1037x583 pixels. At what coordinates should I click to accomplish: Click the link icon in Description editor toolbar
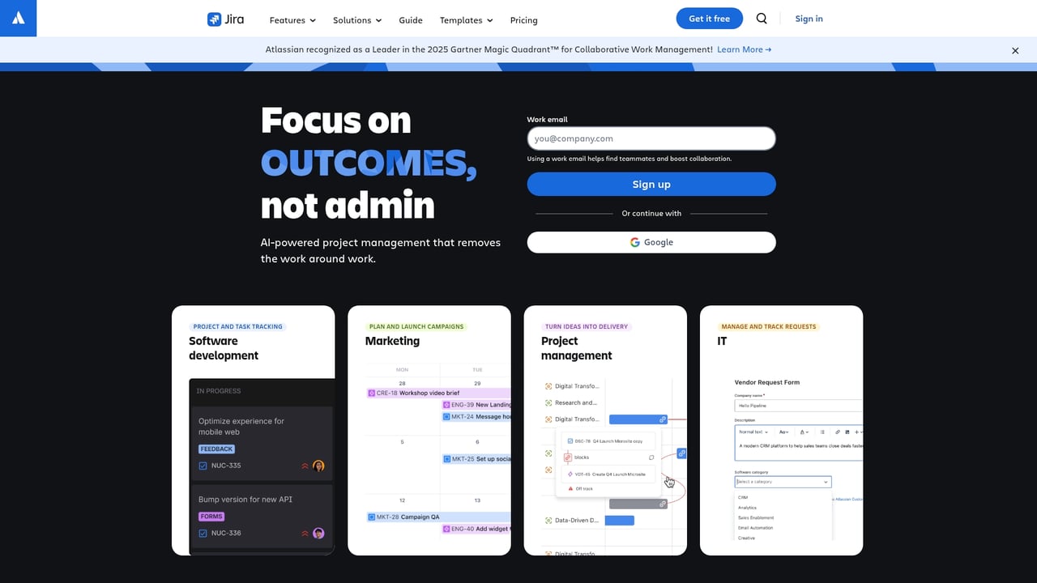tap(838, 432)
